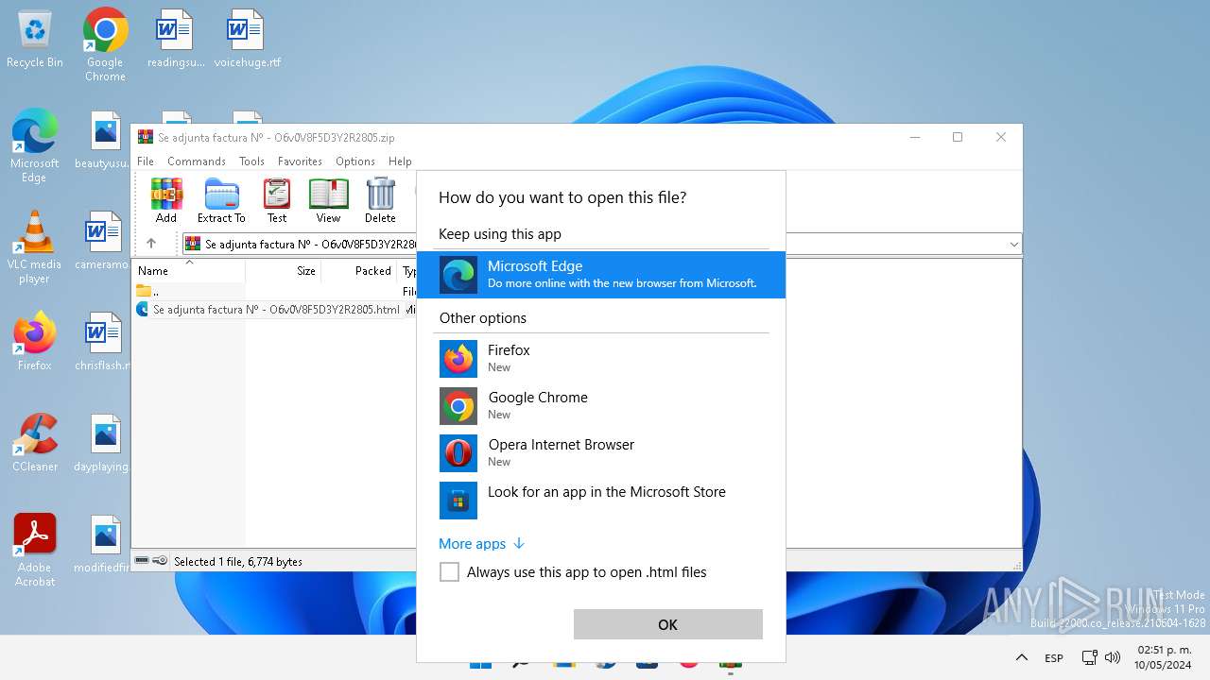
Task: Open the clock and date flyout
Action: (1163, 657)
